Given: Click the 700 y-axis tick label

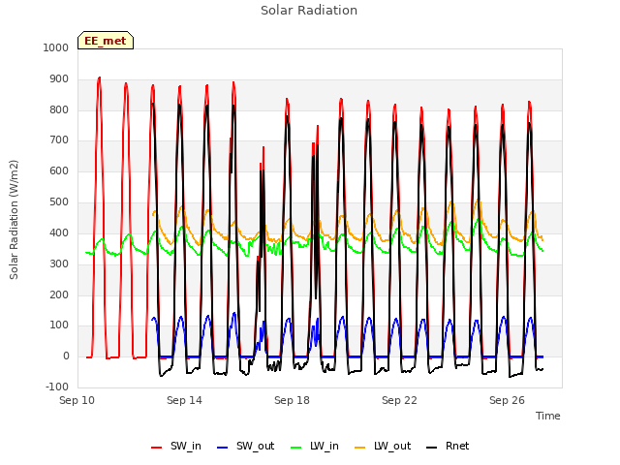Looking at the screenshot, I should point(59,139).
